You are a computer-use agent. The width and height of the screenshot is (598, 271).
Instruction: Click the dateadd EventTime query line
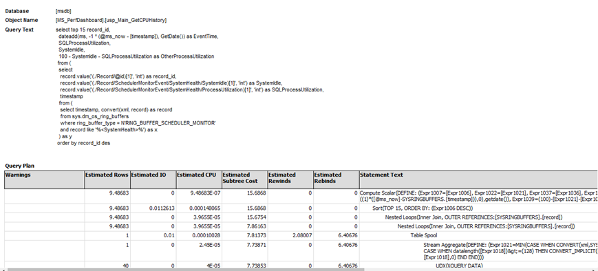point(138,36)
